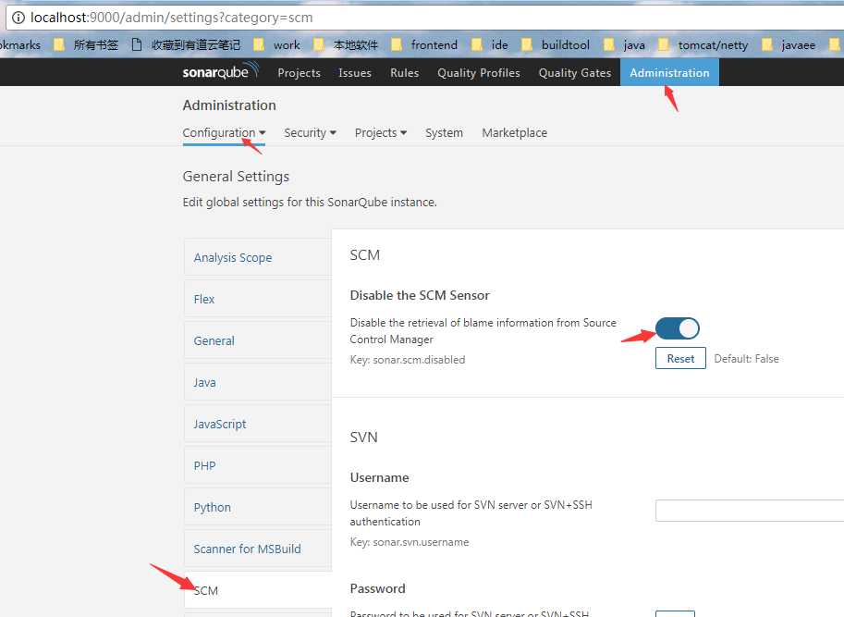Select the JavaScript settings category
The image size is (844, 617).
(257, 424)
